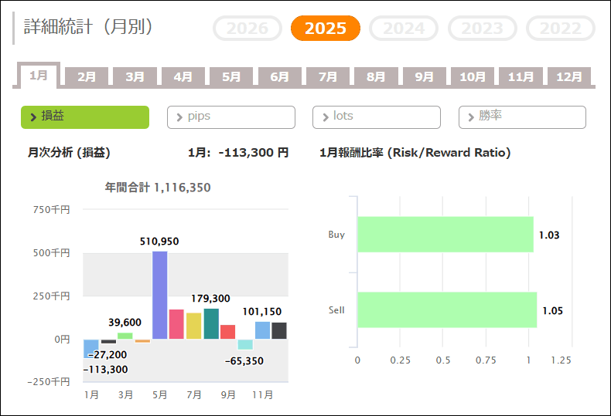611x416 pixels.
Task: Show the pips statistics view
Action: pyautogui.click(x=230, y=117)
